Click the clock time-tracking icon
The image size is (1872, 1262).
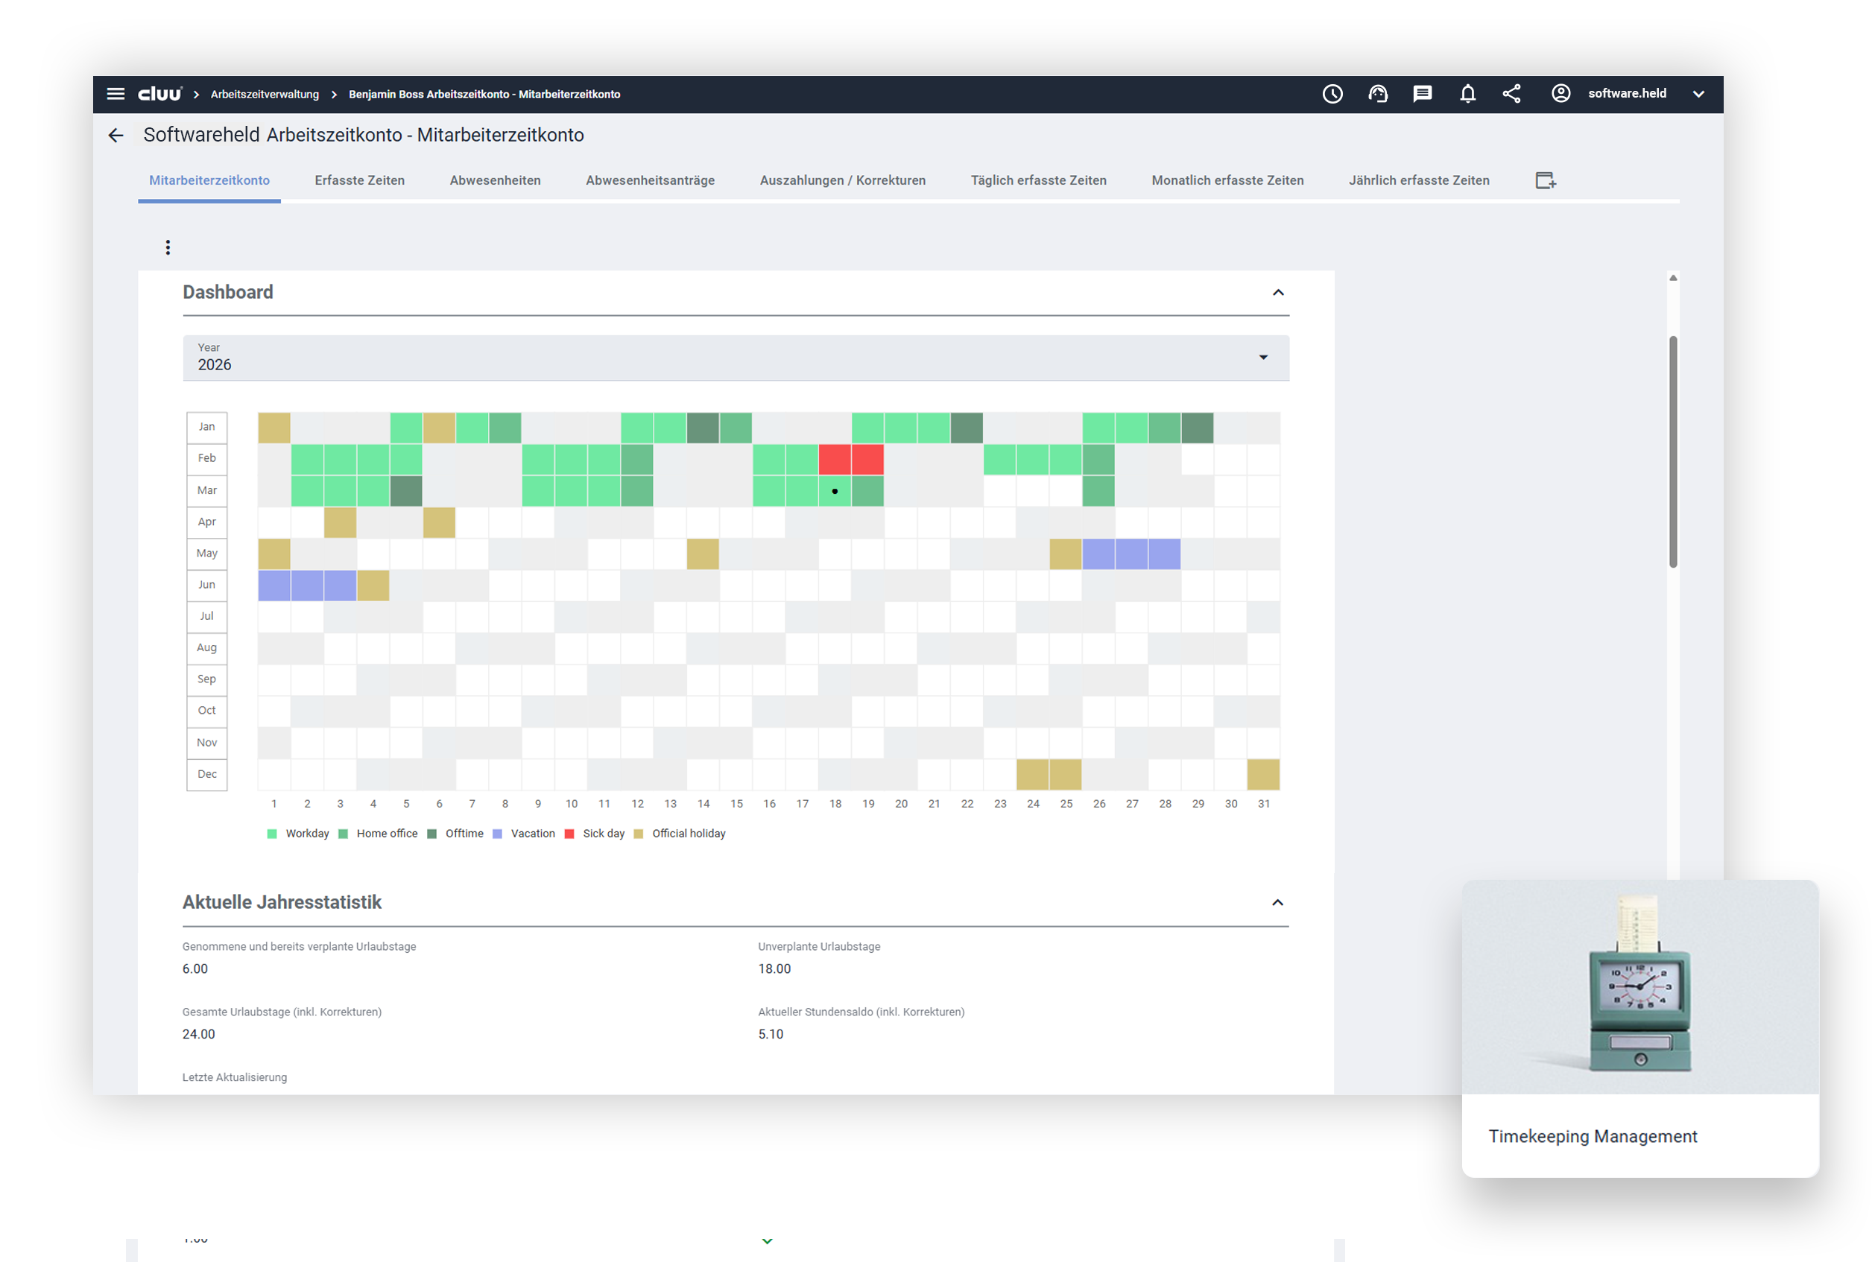click(1332, 94)
